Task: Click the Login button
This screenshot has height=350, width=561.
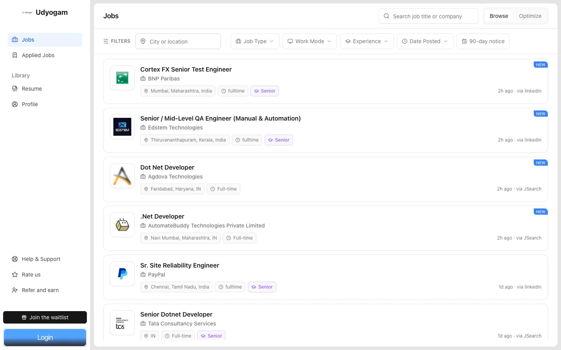Action: 45,338
